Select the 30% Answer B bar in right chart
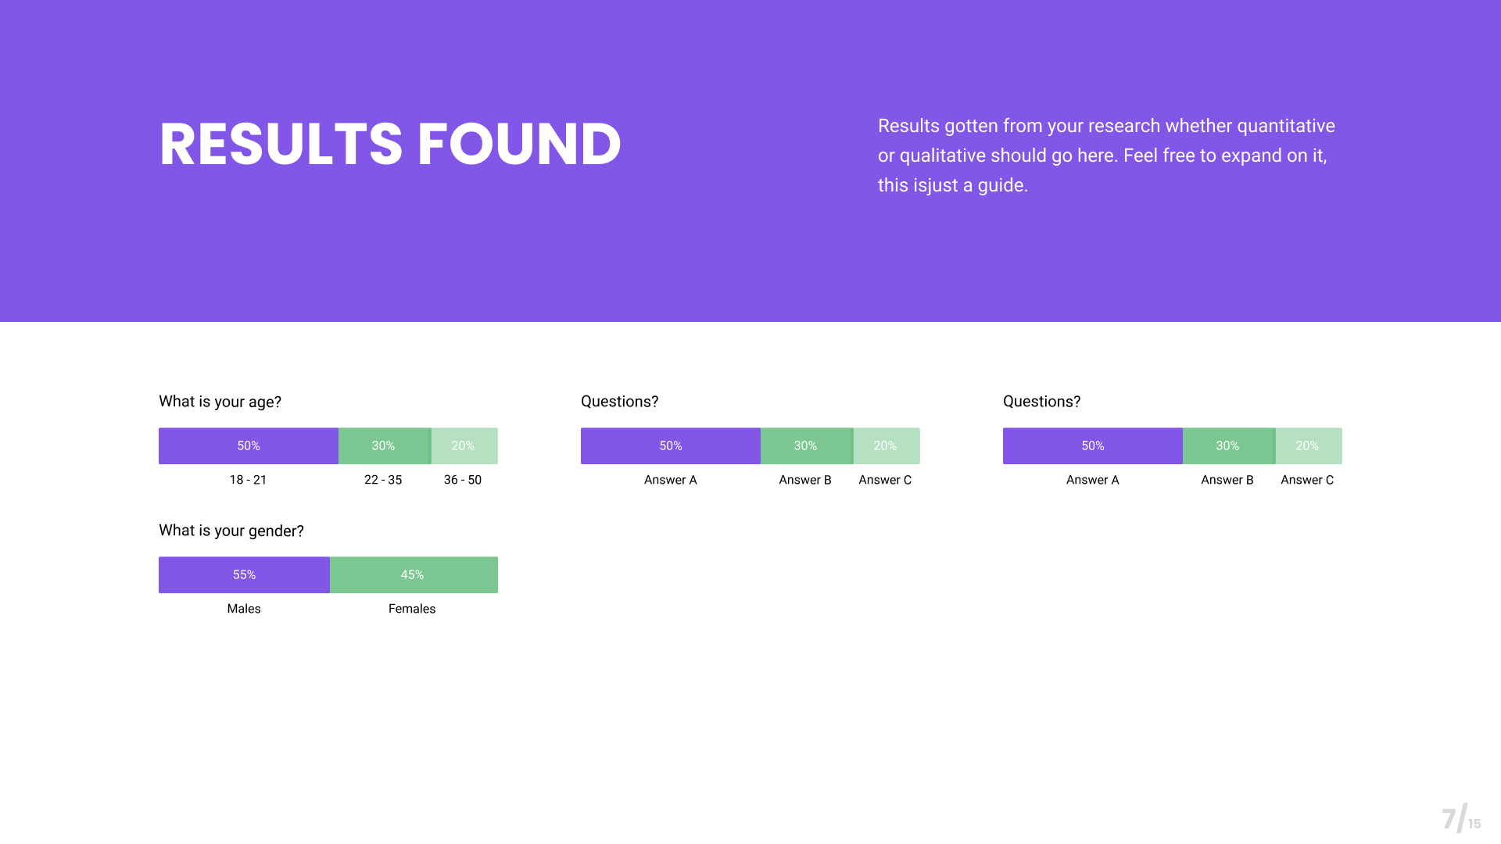The image size is (1501, 844). pos(1227,446)
